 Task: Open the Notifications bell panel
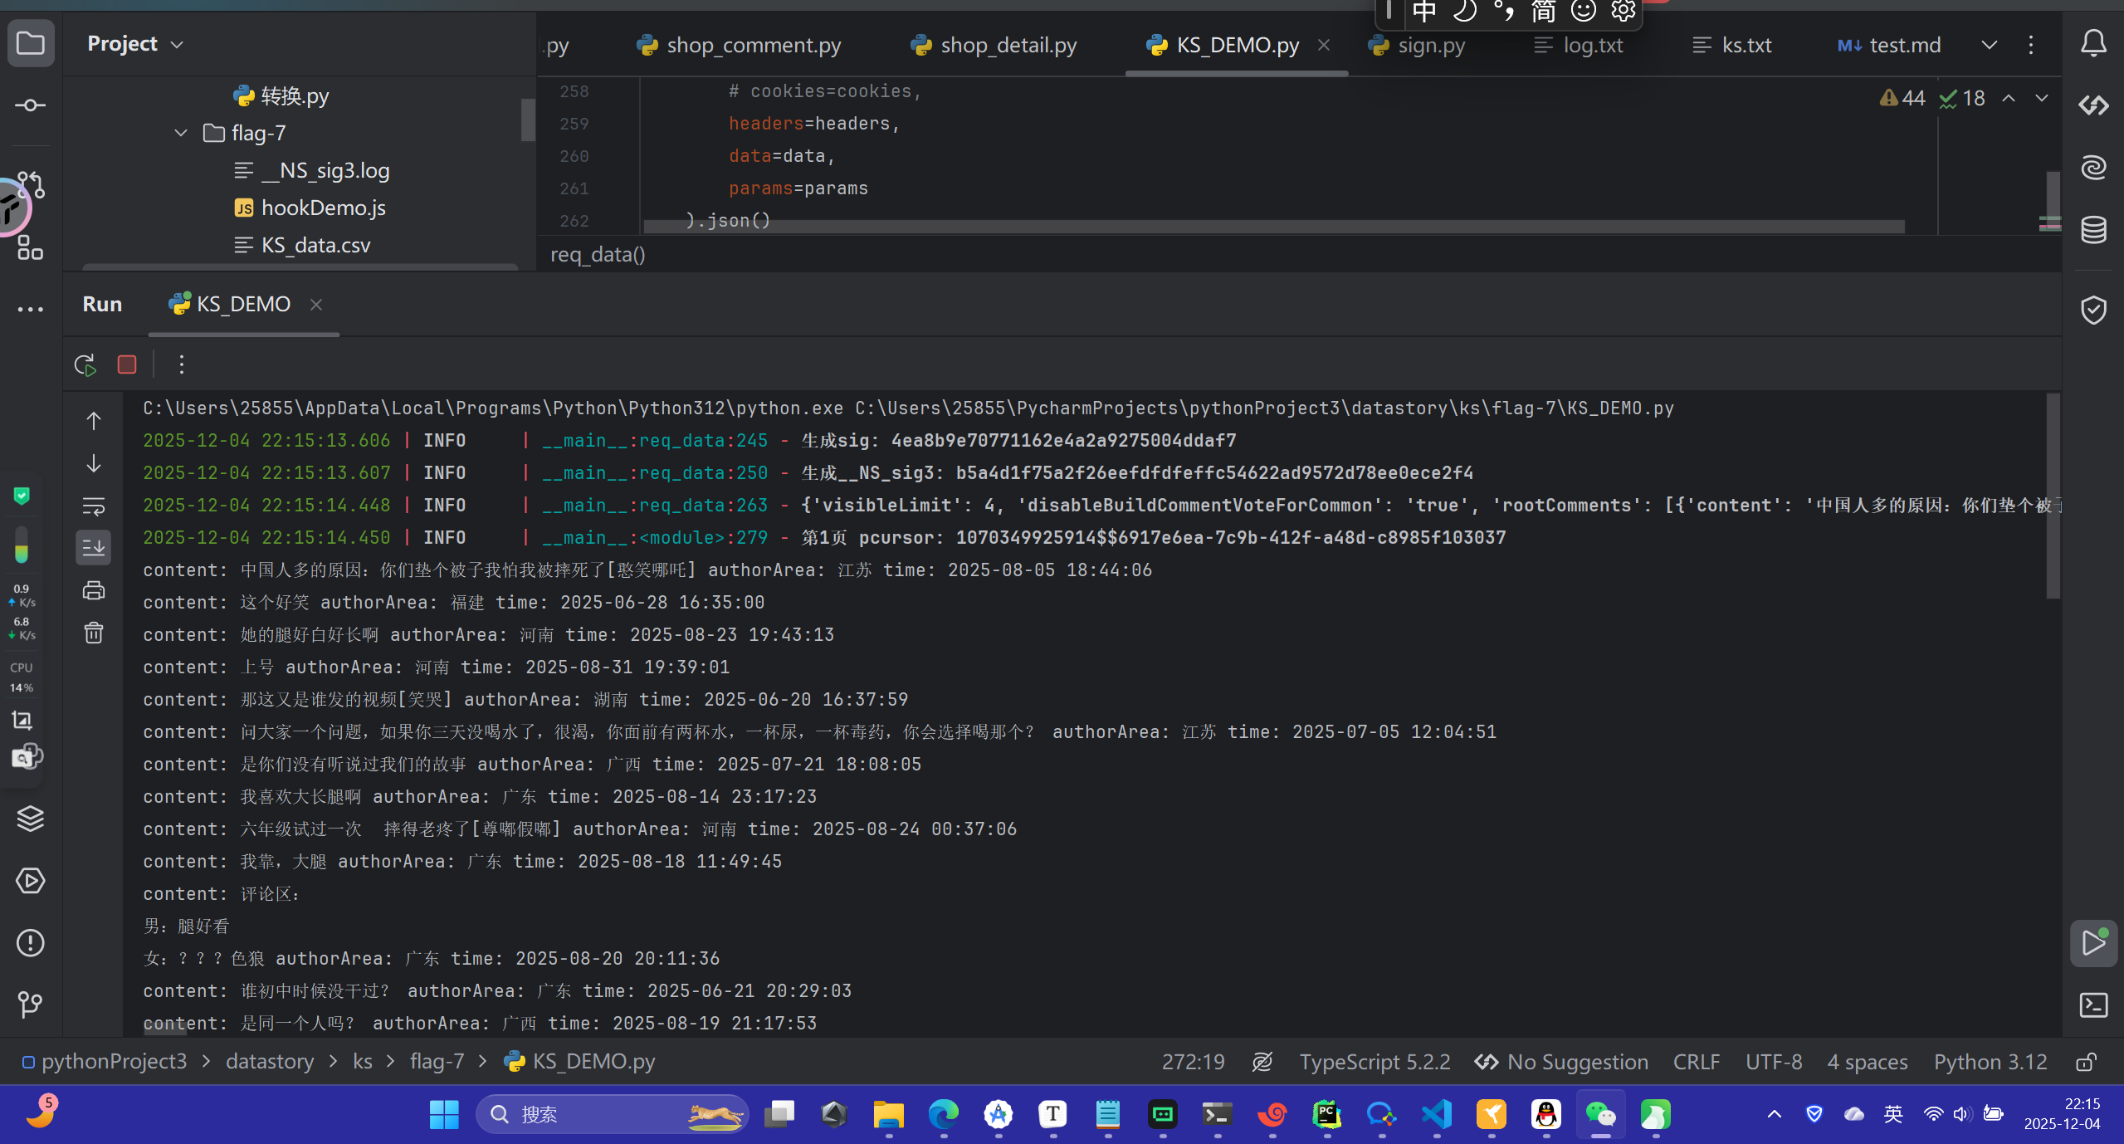point(2092,43)
